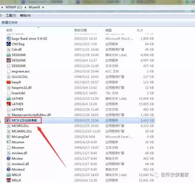195x183 pixels.
Task: Select the file name MastercamScriptEditor.dll
Action: (31, 115)
